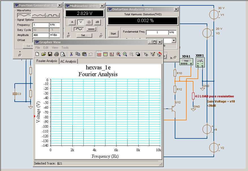Click the 30 V source V1 symbol
Screen dimensions: 248x171
pyautogui.click(x=214, y=14)
